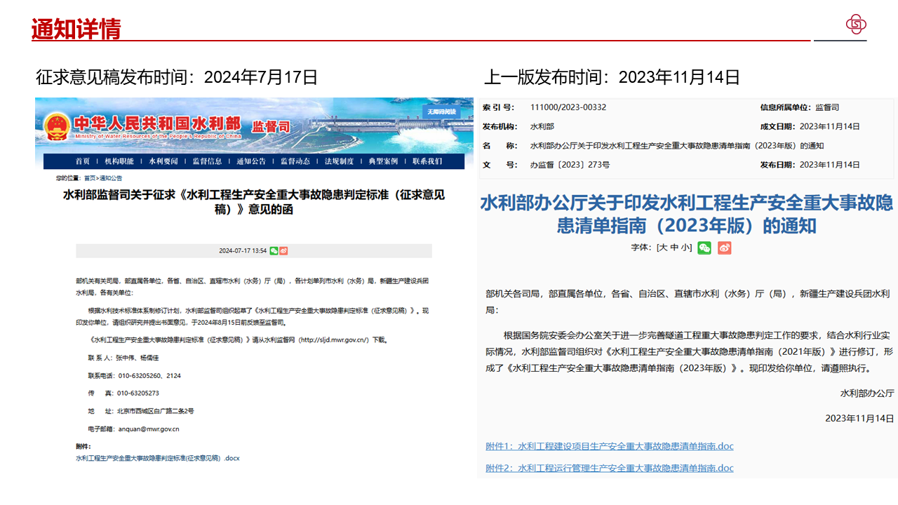Select 监督信息 in the navigation bar

pyautogui.click(x=207, y=161)
